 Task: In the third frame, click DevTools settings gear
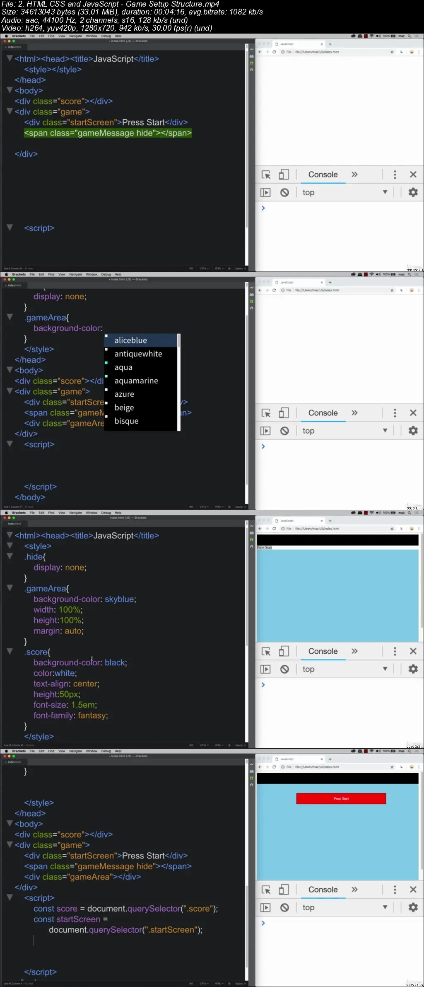click(413, 669)
